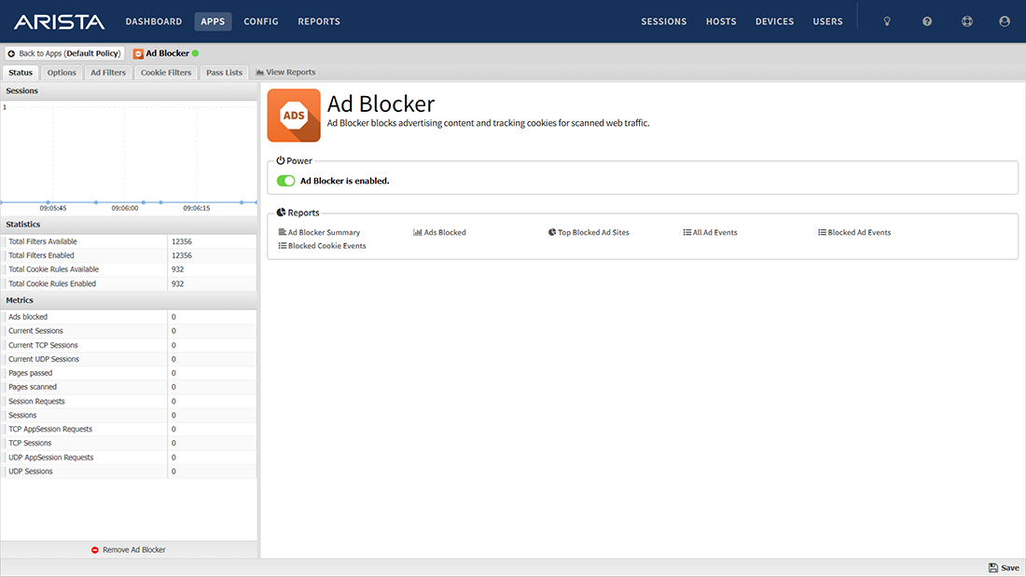Click Remove Ad Blocker button
The width and height of the screenshot is (1026, 577).
pyautogui.click(x=129, y=550)
